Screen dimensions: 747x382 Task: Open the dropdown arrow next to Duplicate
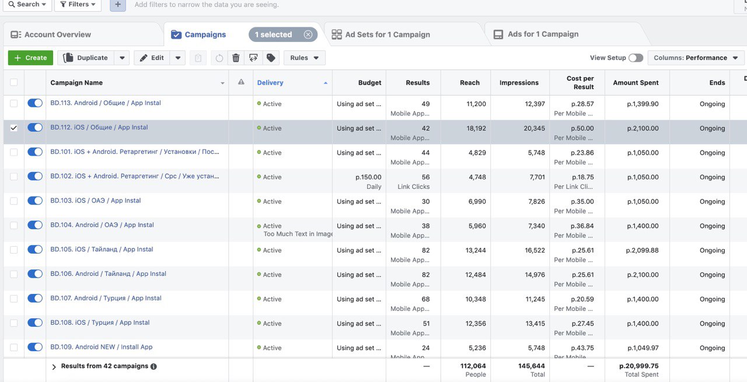point(121,58)
